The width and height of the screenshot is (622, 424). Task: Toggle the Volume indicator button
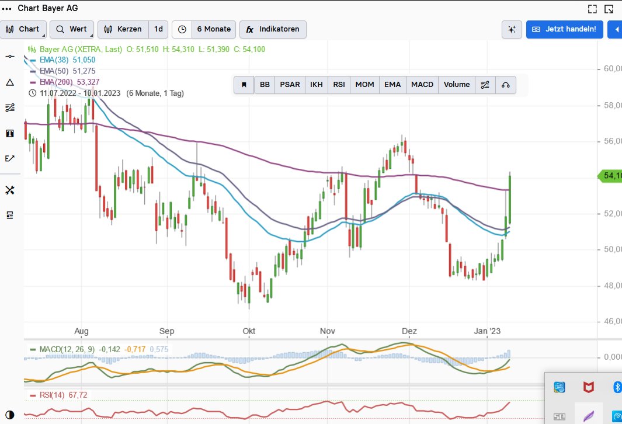(x=457, y=85)
